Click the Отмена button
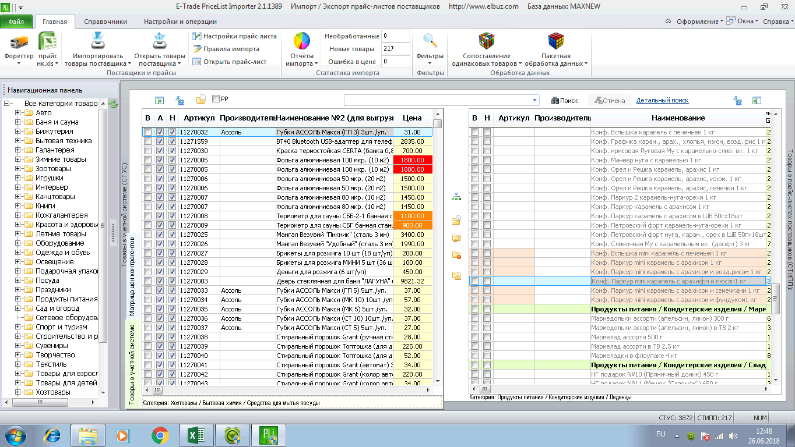This screenshot has height=447, width=795. 609,101
